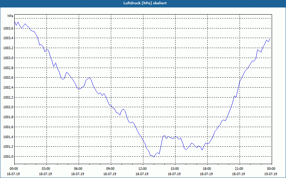Screen dimensions: 286x178
Task: Click the curve's local peak near 07:00
Action: (x=90, y=78)
